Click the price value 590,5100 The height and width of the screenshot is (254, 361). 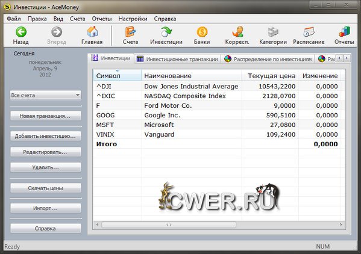[281, 116]
